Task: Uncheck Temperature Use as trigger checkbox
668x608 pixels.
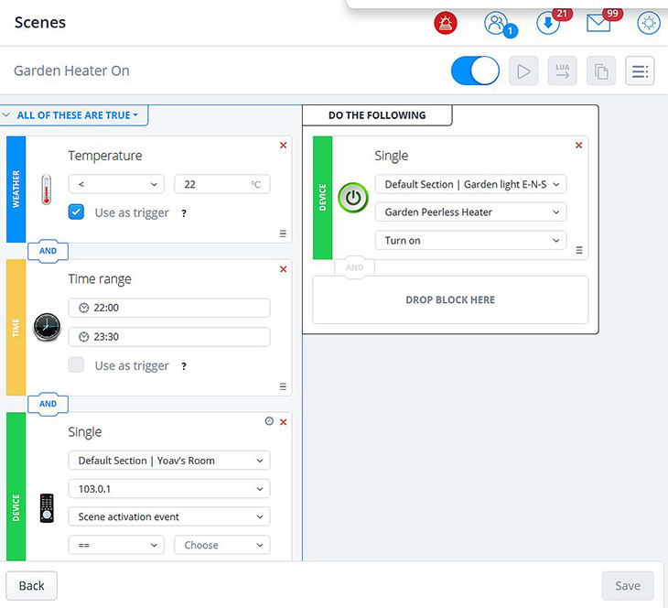Action: pyautogui.click(x=76, y=212)
